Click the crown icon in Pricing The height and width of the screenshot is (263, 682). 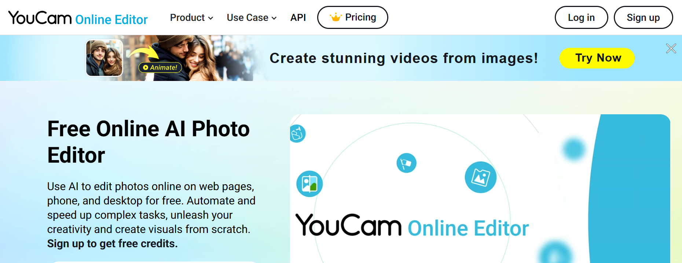335,17
